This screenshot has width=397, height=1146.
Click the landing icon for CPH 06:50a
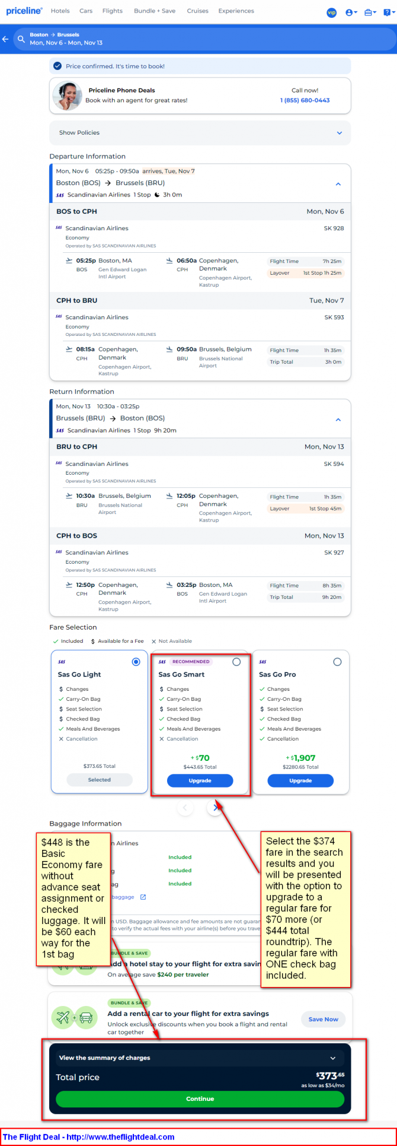169,261
